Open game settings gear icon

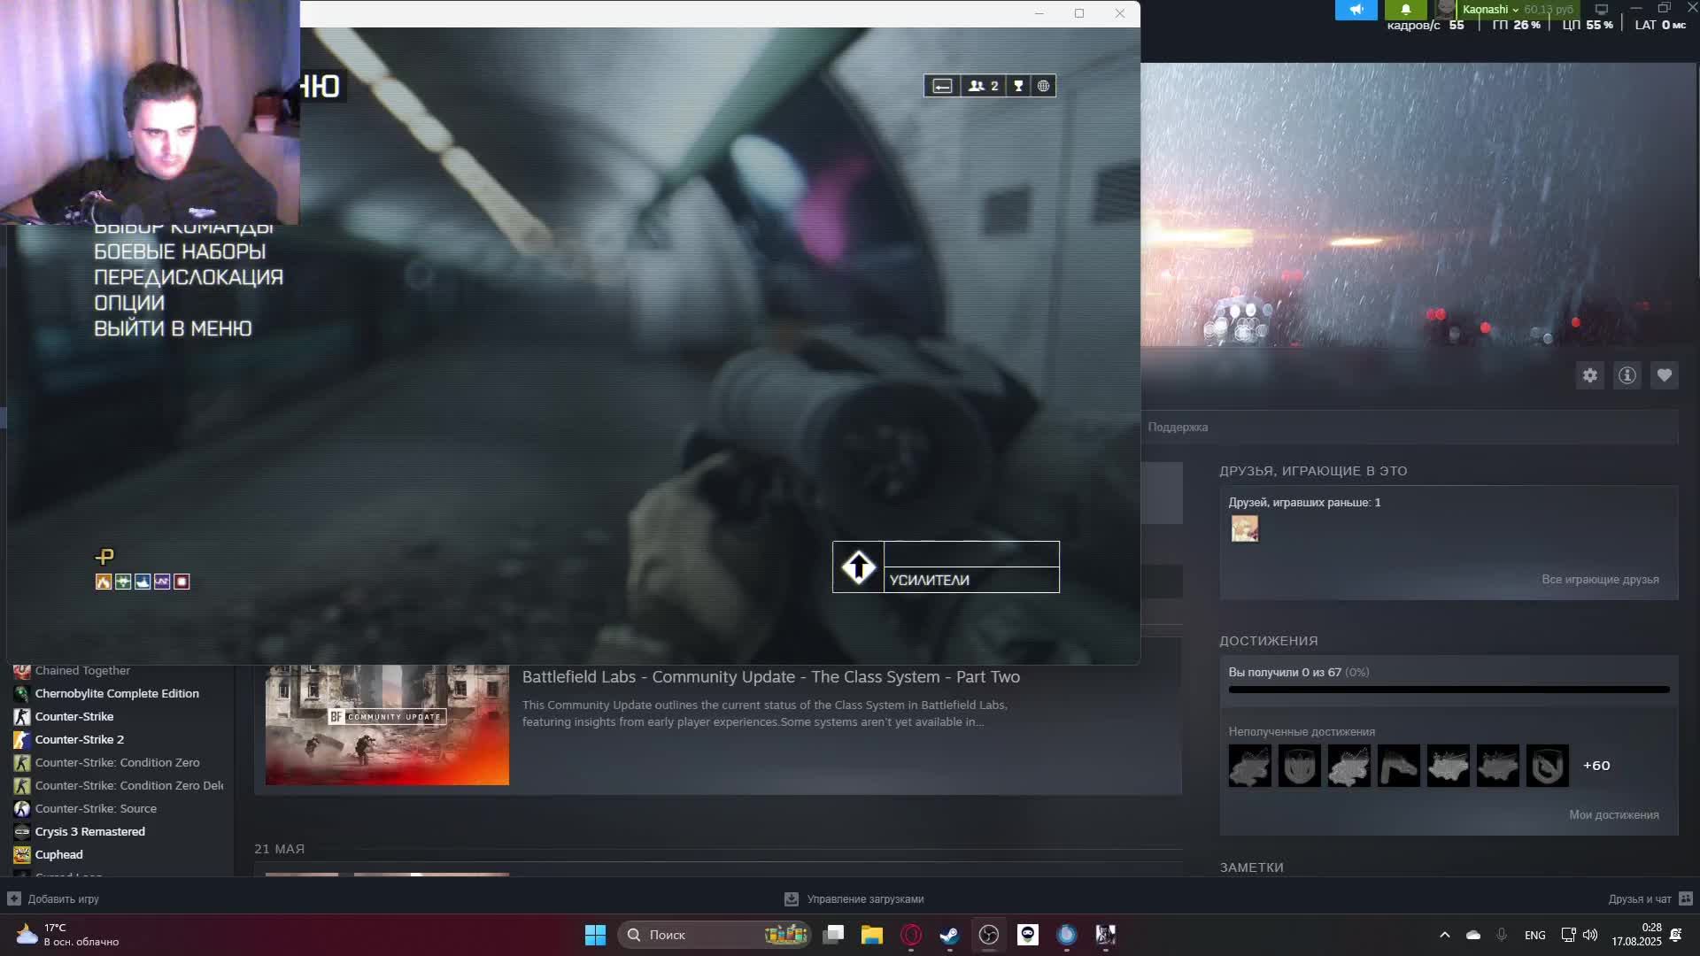[x=1590, y=375]
